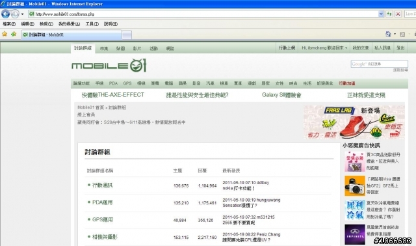Click the GPS category in the green bar

pyautogui.click(x=127, y=83)
